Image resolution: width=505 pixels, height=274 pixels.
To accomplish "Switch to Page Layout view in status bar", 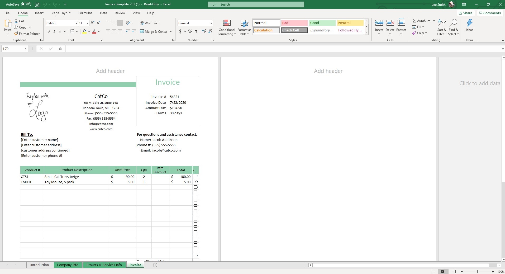I will 443,271.
